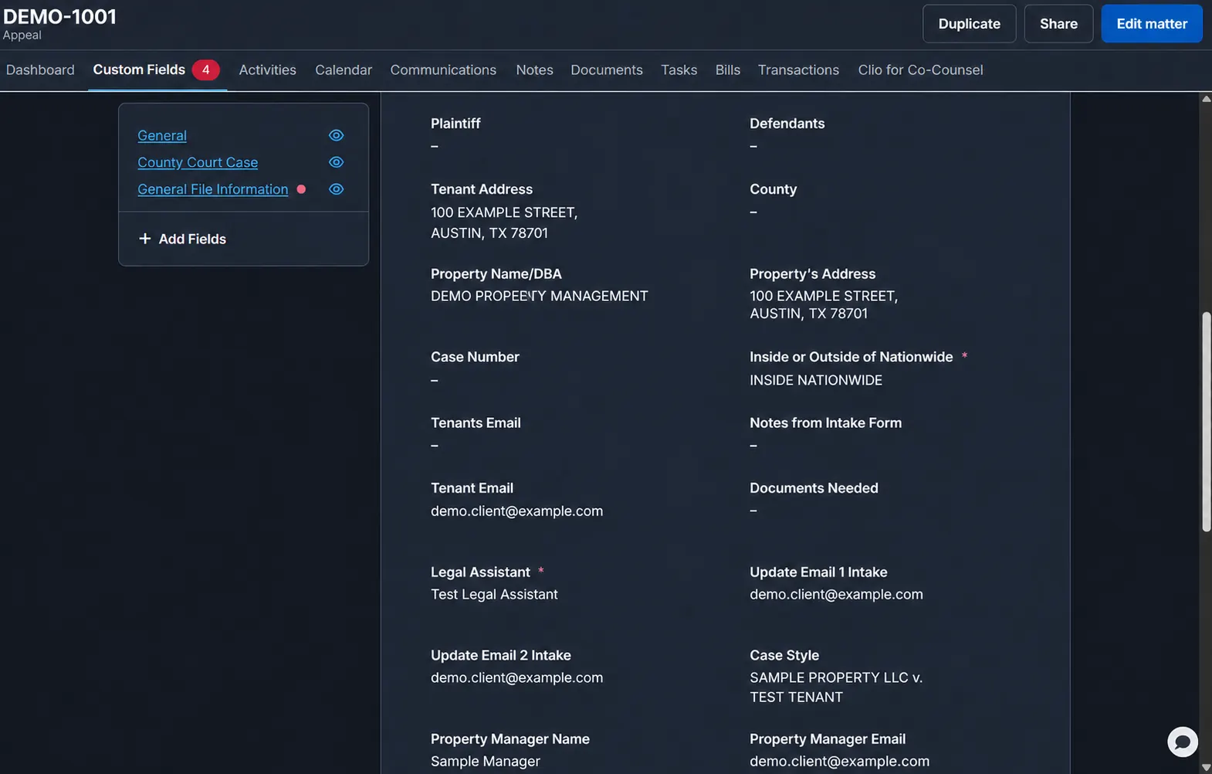This screenshot has height=774, width=1212.
Task: Open the Tasks tab
Action: pyautogui.click(x=679, y=70)
